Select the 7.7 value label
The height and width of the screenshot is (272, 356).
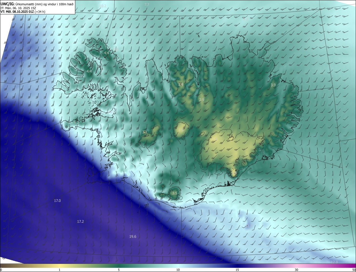[147, 4]
